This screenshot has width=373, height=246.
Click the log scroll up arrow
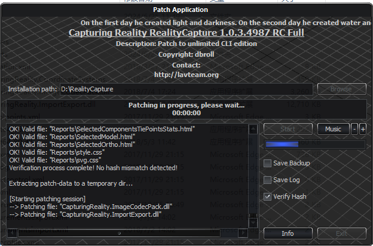point(253,130)
